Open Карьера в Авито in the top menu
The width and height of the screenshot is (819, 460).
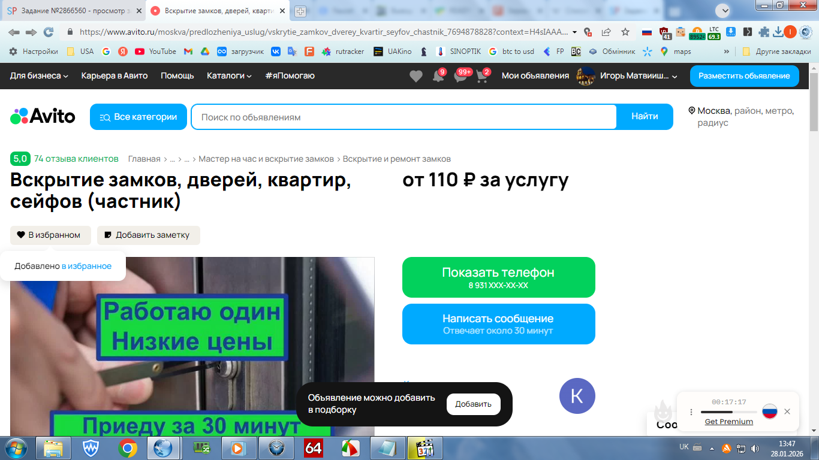[x=115, y=75]
